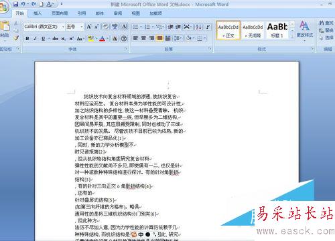This screenshot has height=241, width=335.
Task: Click the 查找 find button
Action: pyautogui.click(x=326, y=23)
